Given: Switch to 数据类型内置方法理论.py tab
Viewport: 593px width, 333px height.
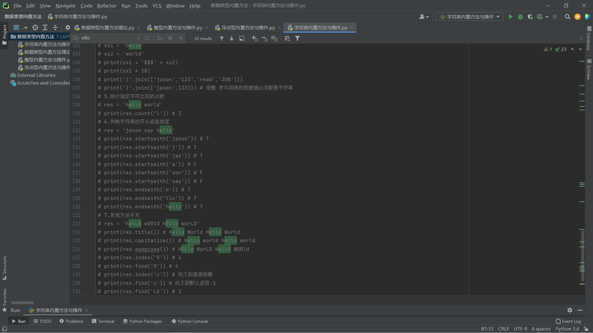Looking at the screenshot, I should pyautogui.click(x=107, y=27).
